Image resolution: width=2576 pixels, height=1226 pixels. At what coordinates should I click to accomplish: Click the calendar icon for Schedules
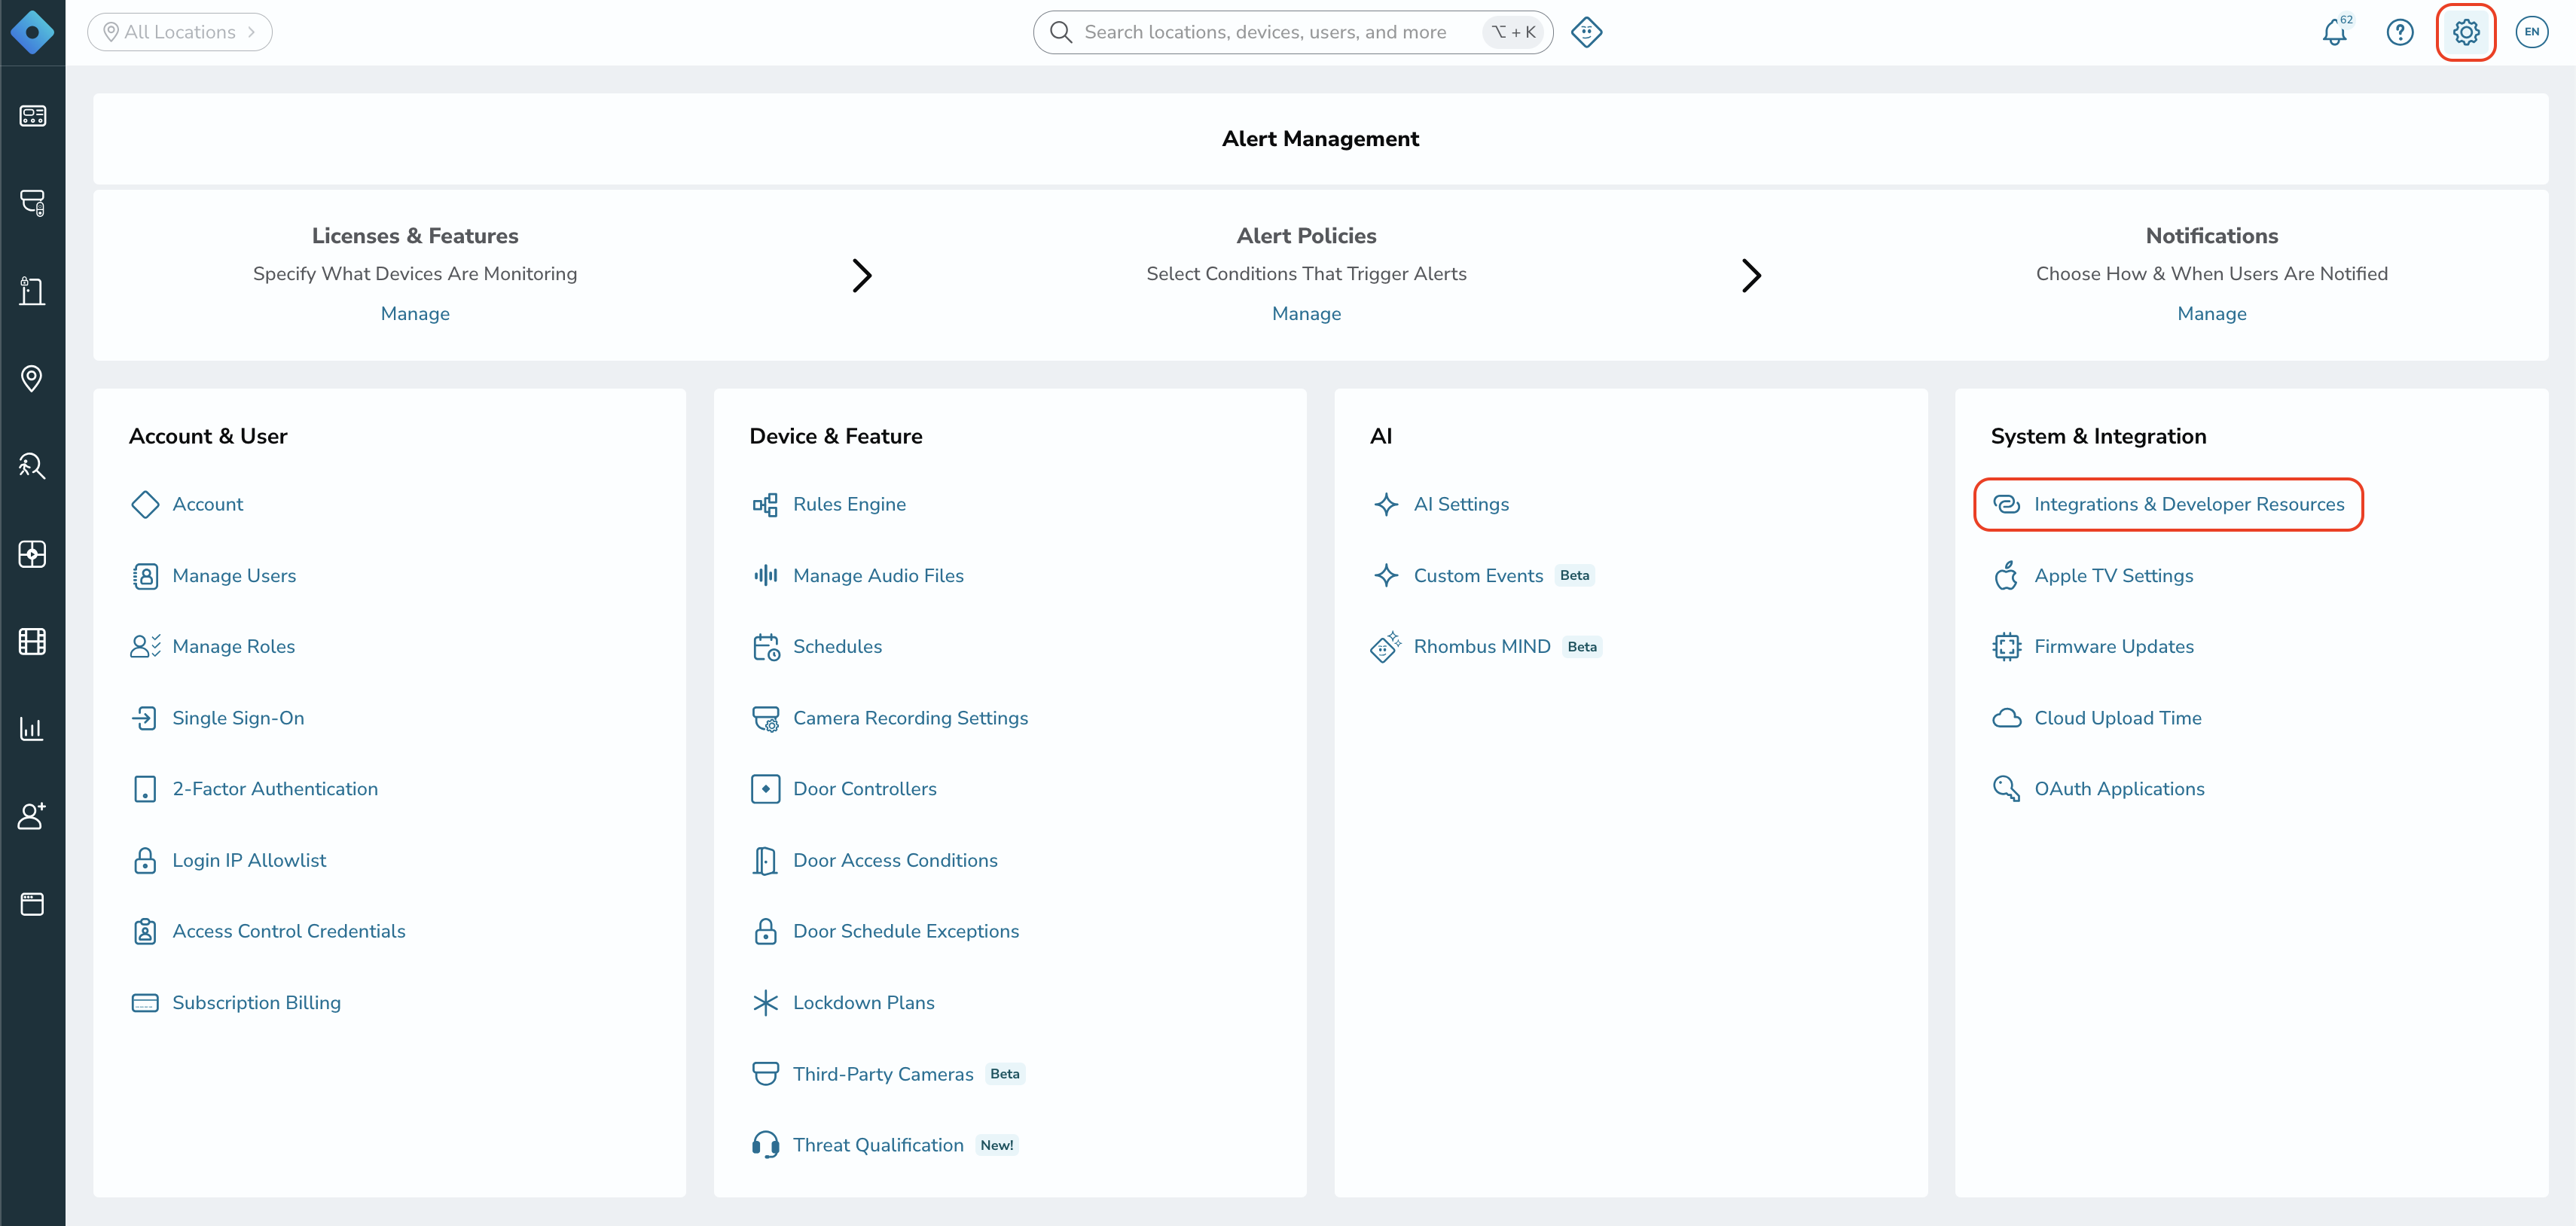pyautogui.click(x=765, y=647)
